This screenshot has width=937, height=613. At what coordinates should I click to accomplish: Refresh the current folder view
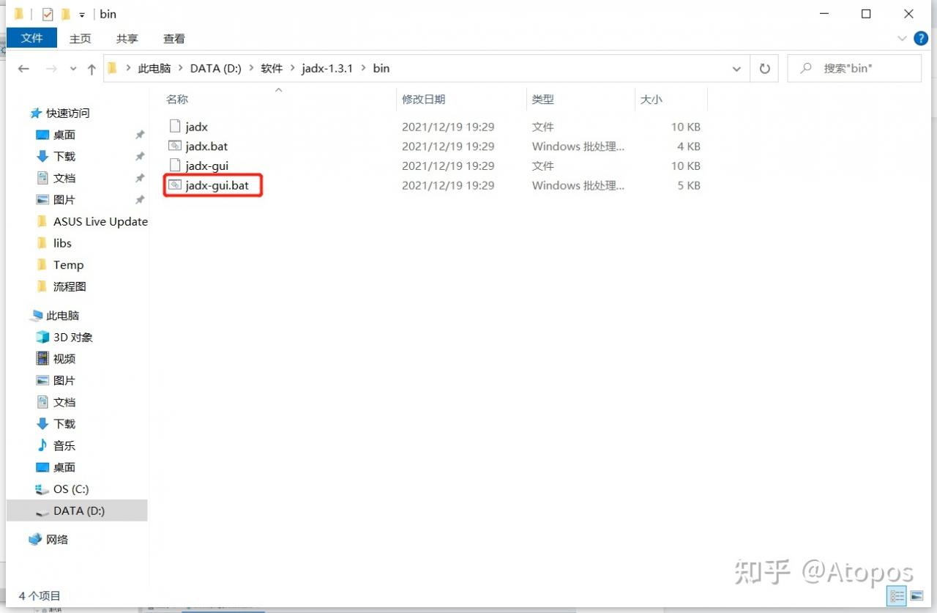point(765,69)
